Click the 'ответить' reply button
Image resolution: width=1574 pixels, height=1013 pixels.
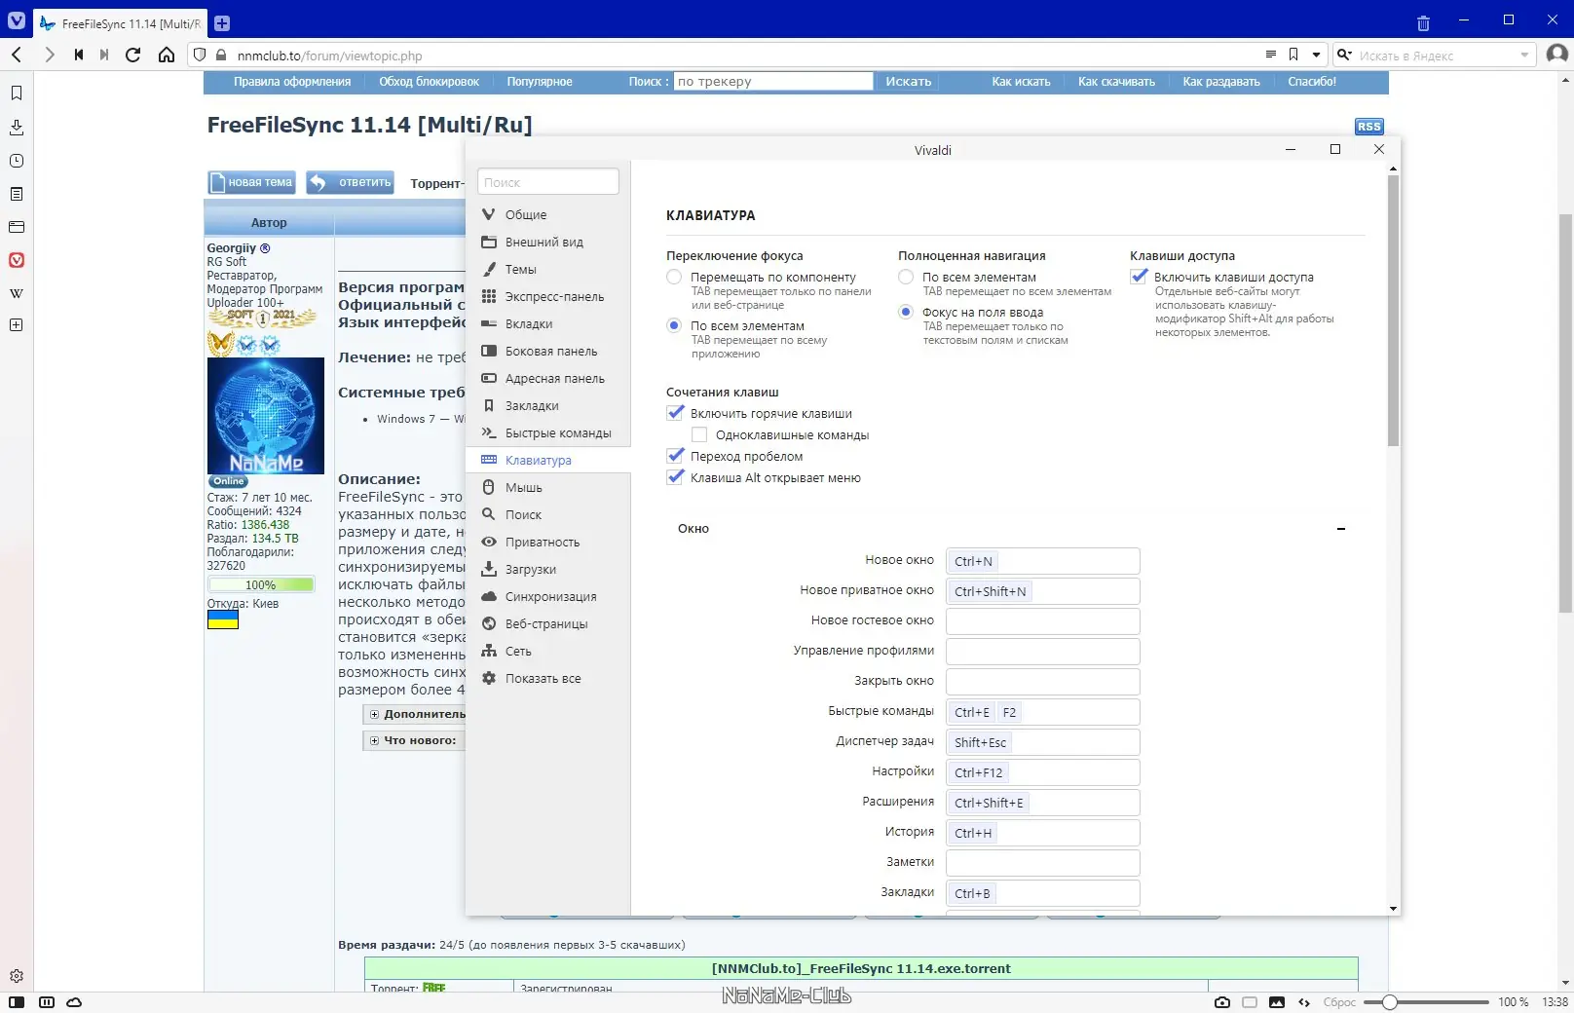[351, 182]
